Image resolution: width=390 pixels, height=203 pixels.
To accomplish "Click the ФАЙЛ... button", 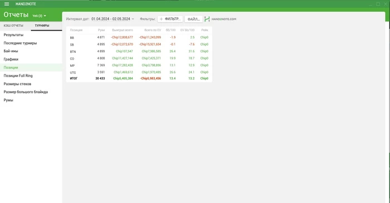I will tap(193, 19).
